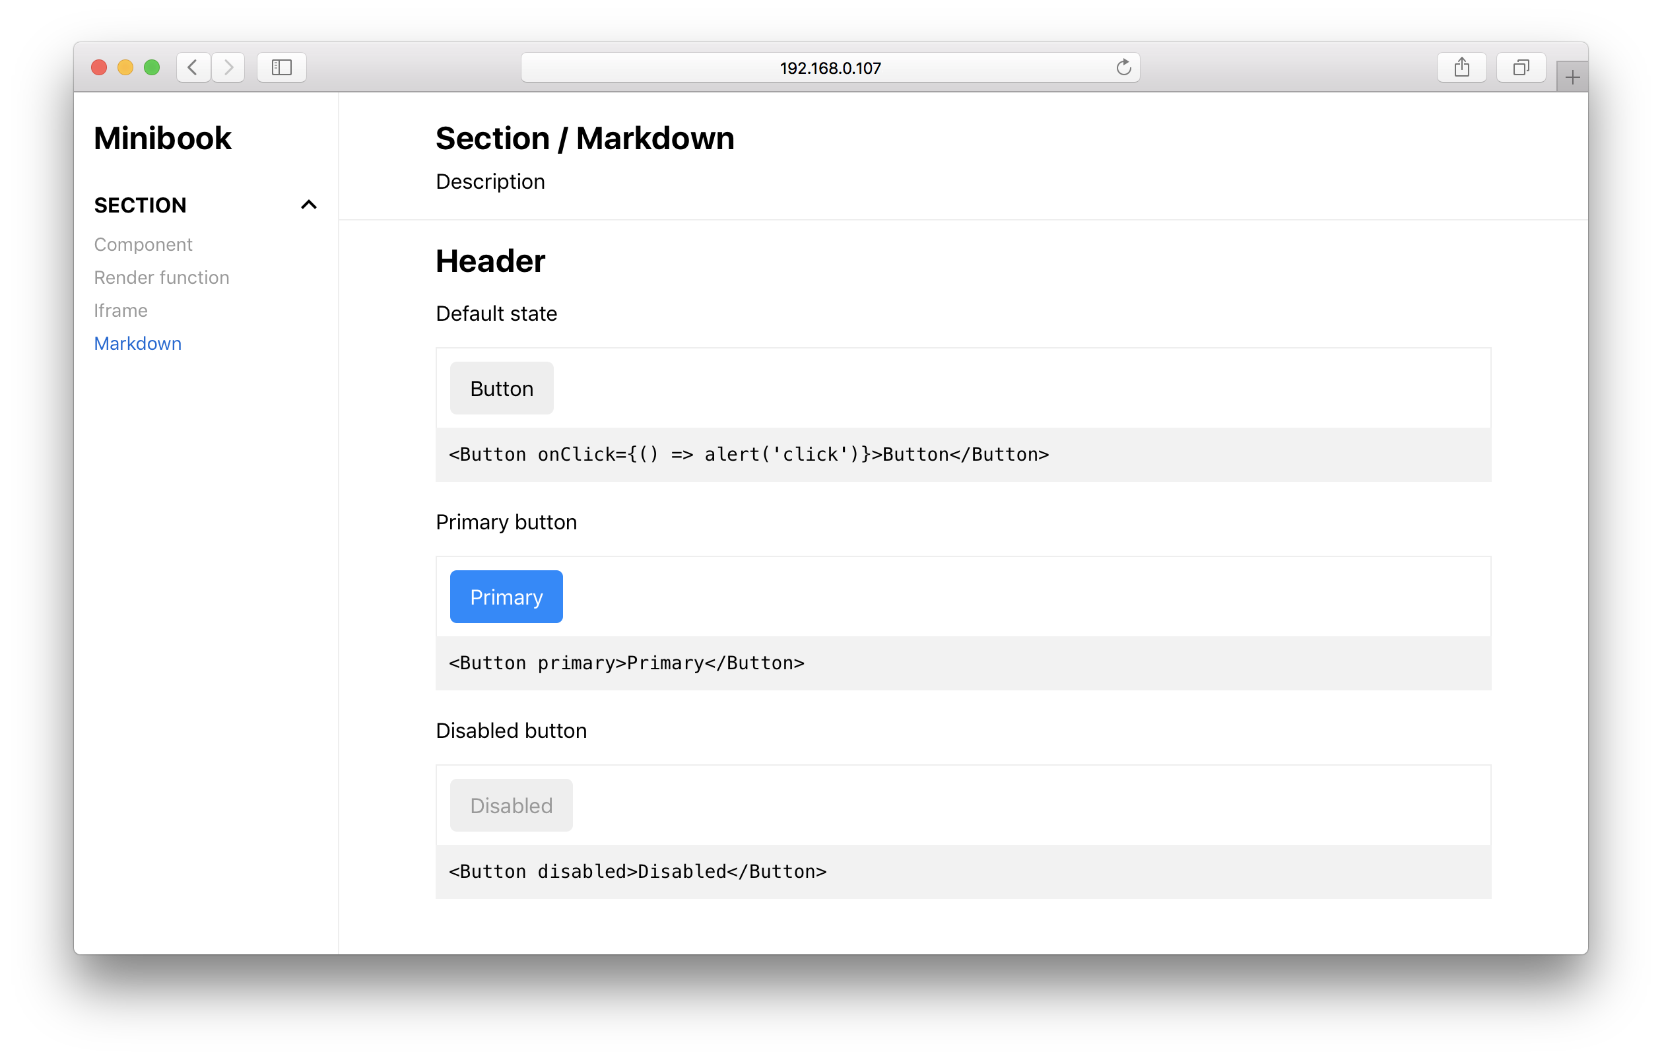
Task: Open a new tab with plus
Action: click(x=1572, y=77)
